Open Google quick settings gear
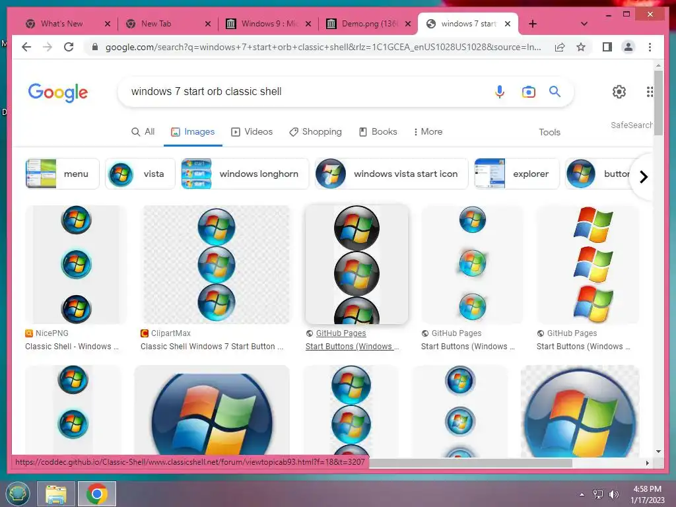This screenshot has width=676, height=507. pos(619,91)
